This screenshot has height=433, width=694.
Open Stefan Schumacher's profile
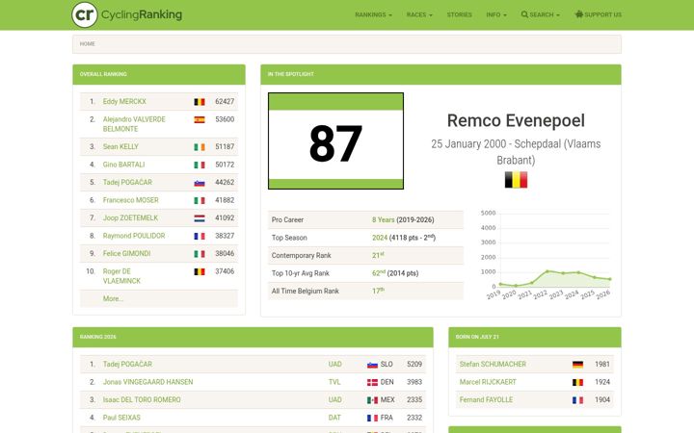[493, 364]
